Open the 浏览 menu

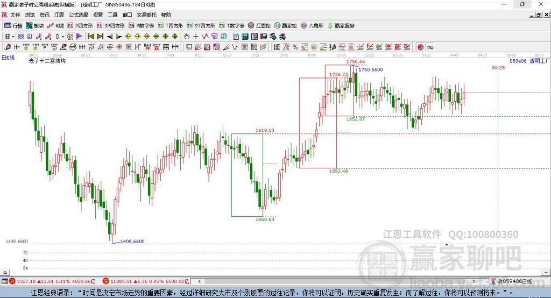[x=30, y=15]
